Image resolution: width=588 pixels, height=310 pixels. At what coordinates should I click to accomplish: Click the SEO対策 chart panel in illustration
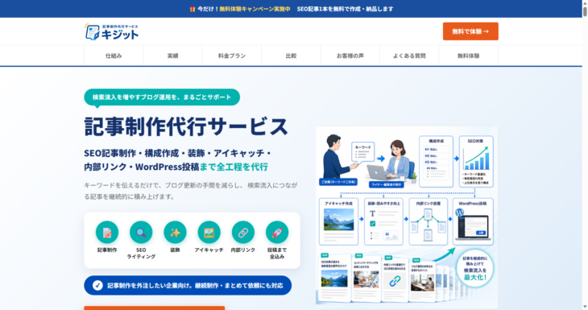pyautogui.click(x=476, y=162)
